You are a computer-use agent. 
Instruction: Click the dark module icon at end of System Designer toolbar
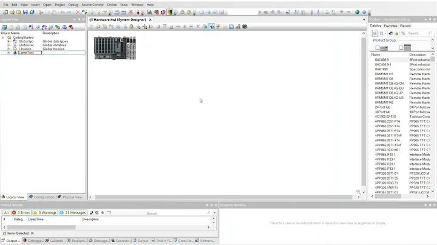coord(245,27)
